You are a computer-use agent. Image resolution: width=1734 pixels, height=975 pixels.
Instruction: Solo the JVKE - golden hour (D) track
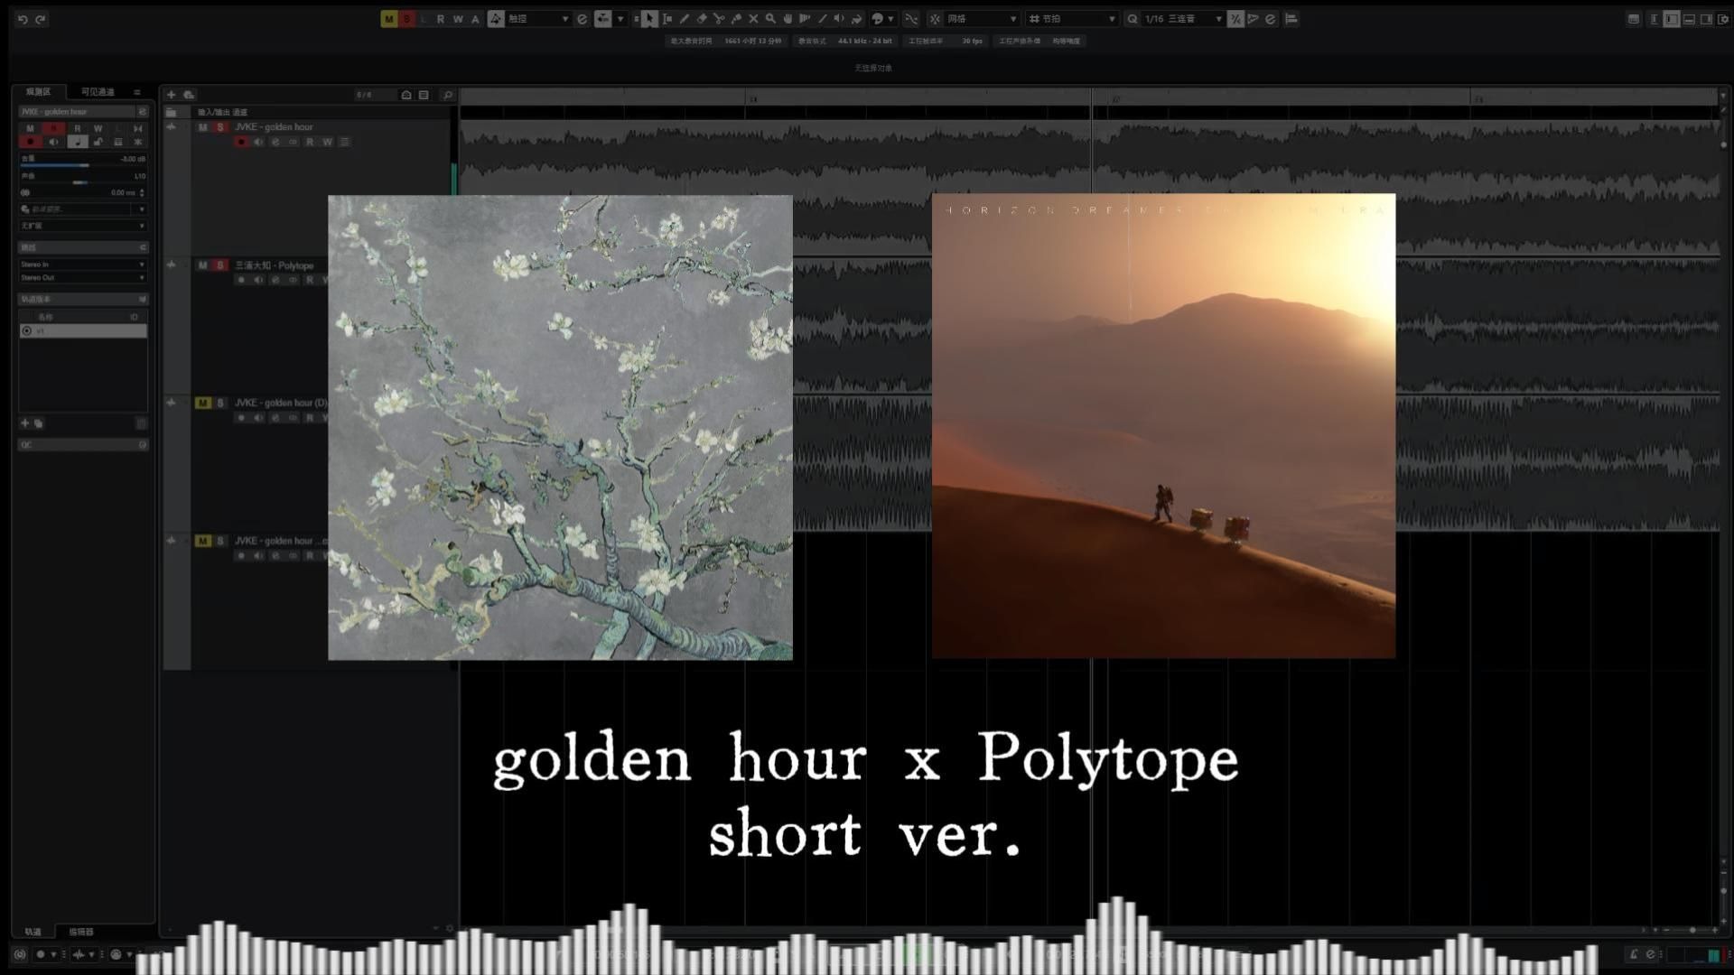219,403
